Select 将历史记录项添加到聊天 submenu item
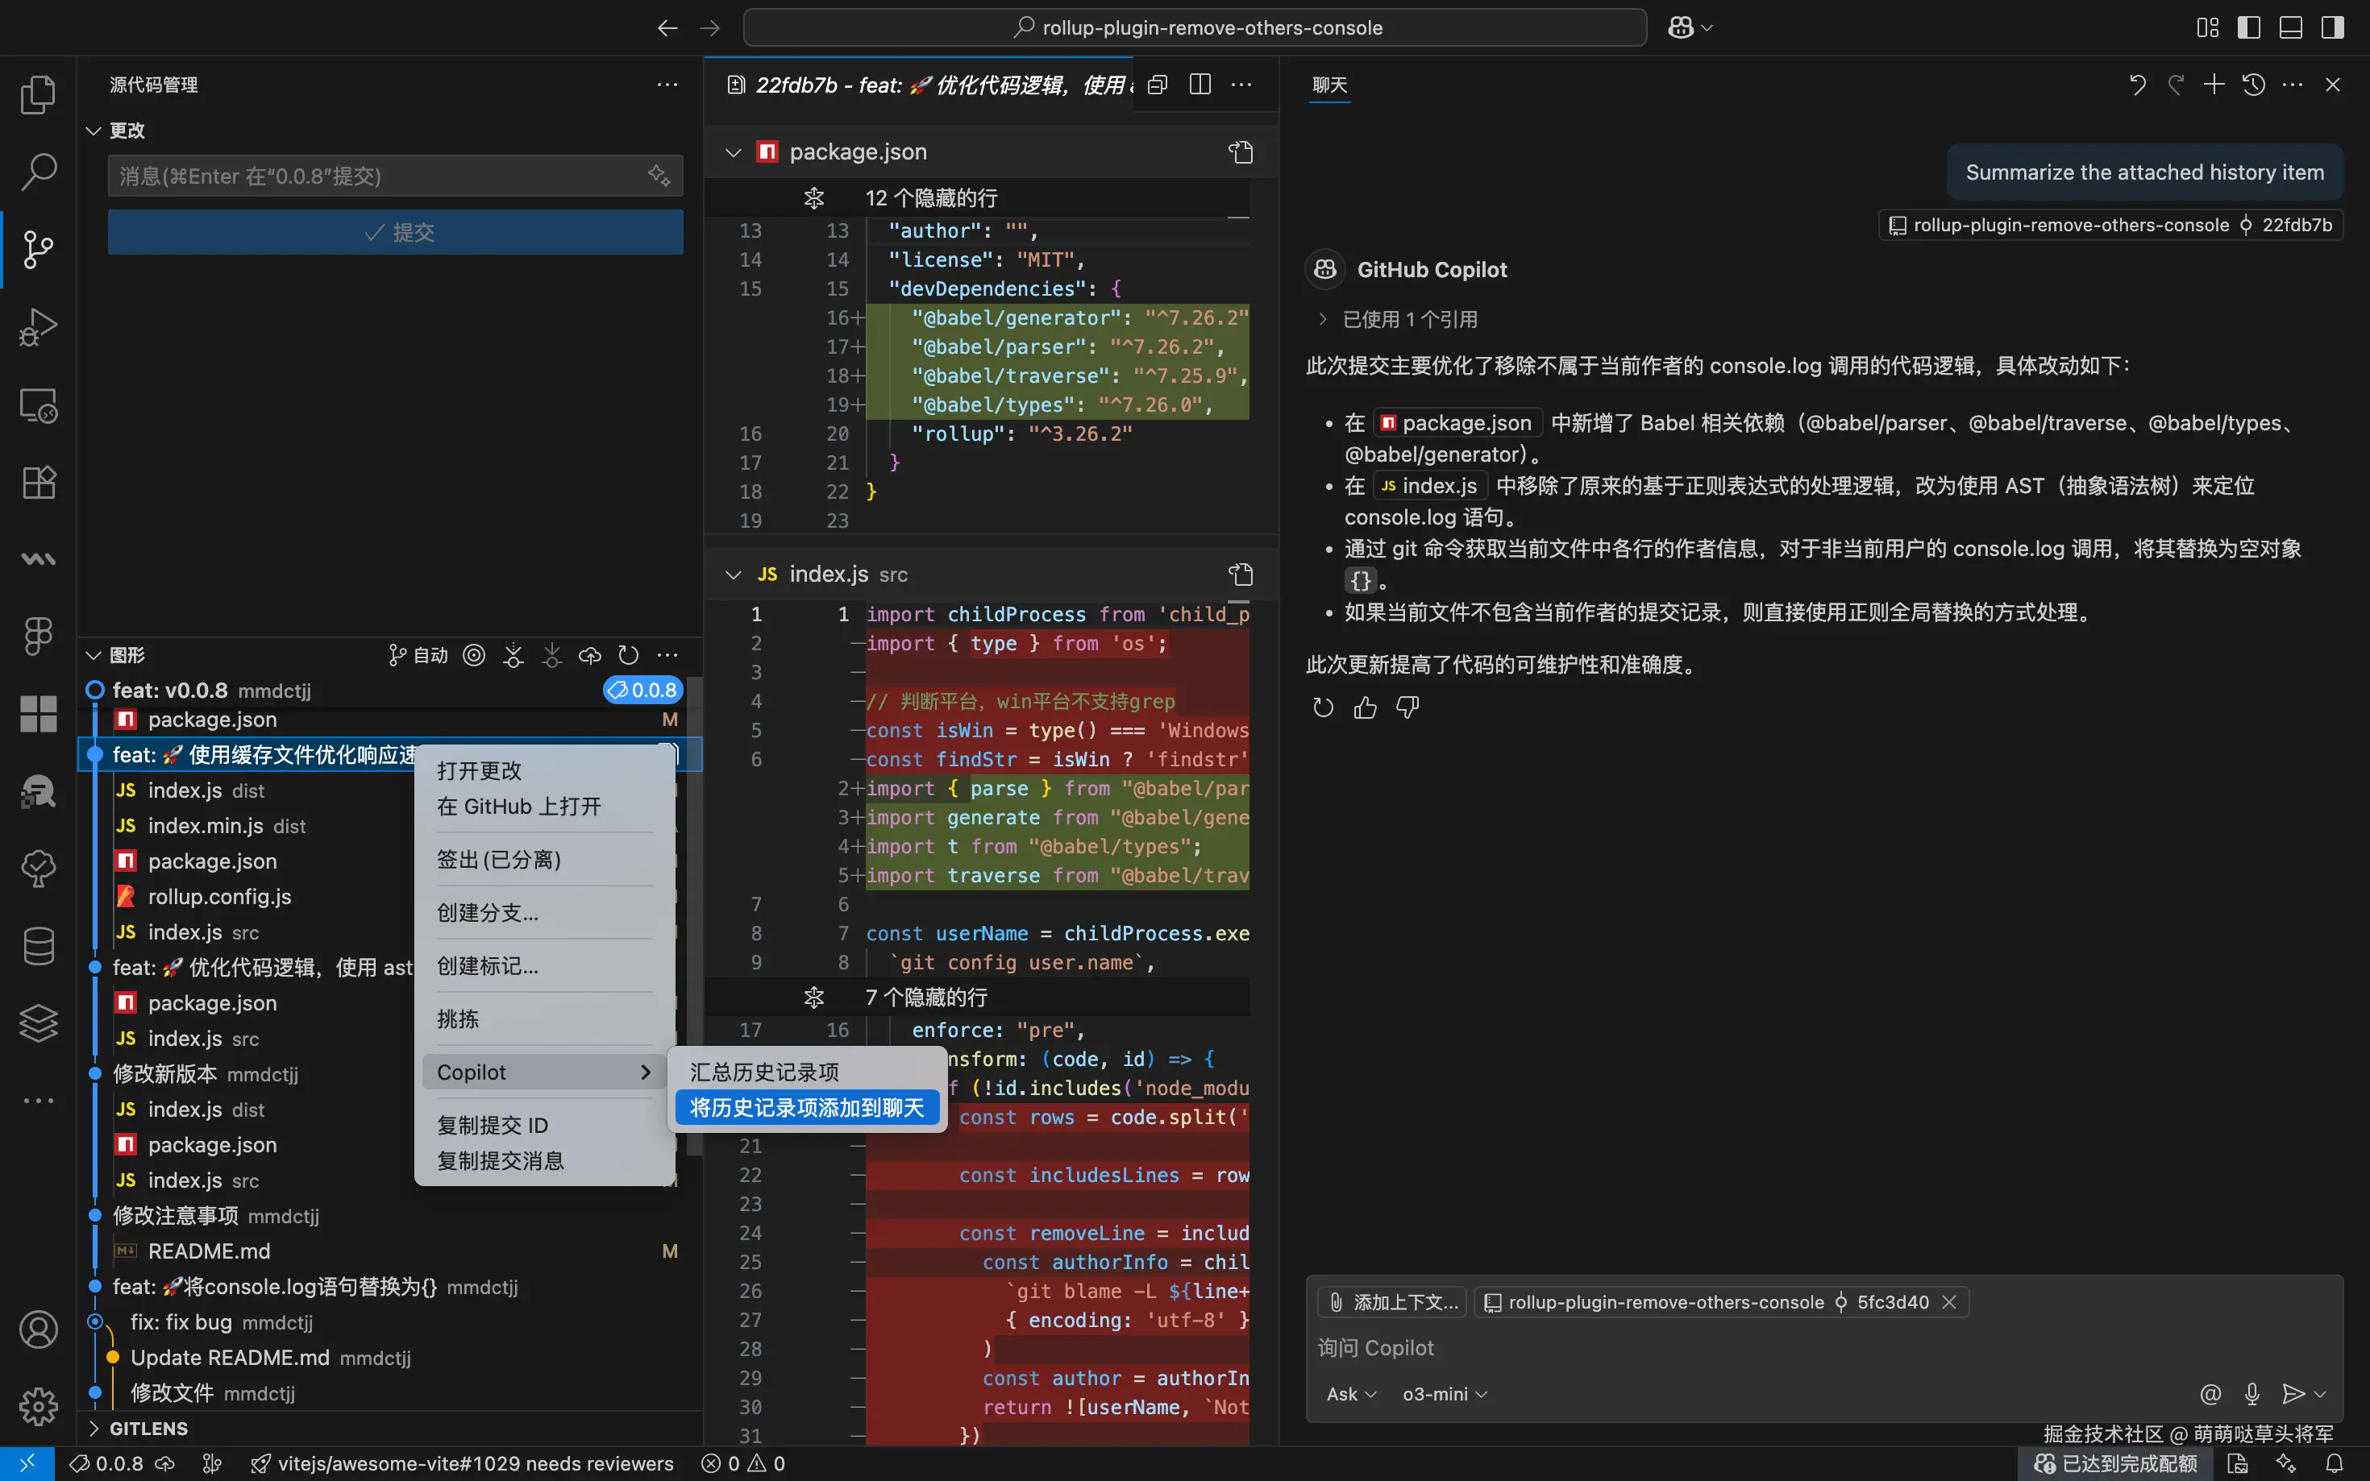Image resolution: width=2370 pixels, height=1481 pixels. tap(806, 1108)
